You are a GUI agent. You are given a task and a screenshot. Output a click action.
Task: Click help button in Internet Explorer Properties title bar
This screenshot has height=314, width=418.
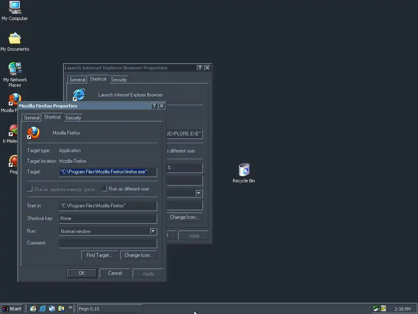200,68
